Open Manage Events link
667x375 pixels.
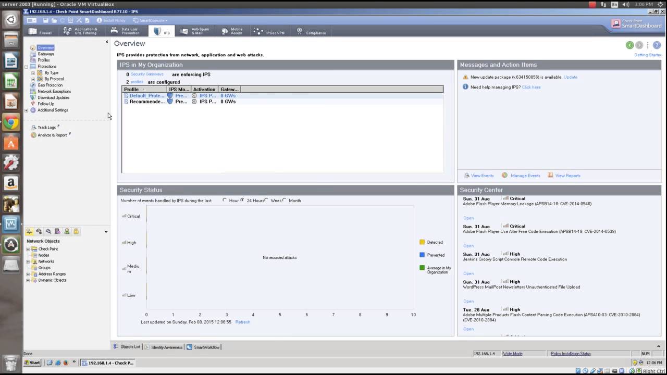(x=525, y=176)
